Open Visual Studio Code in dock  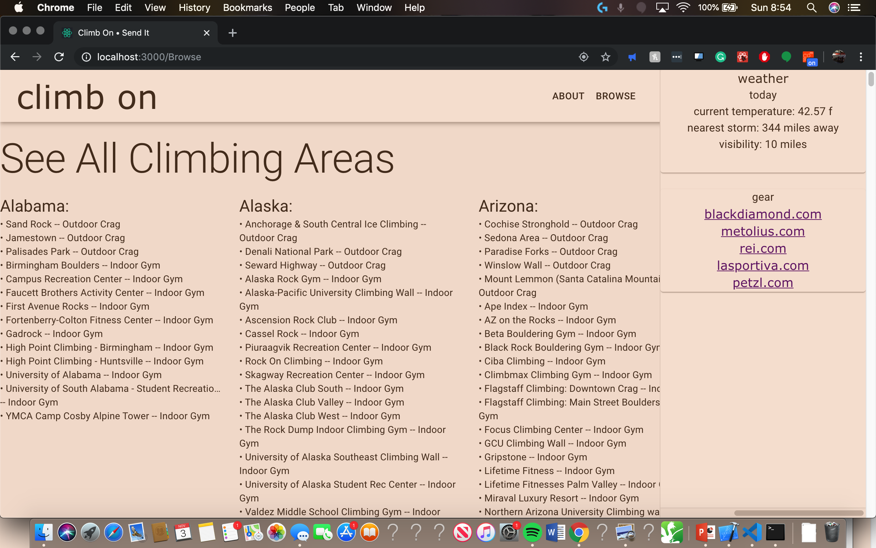(752, 532)
